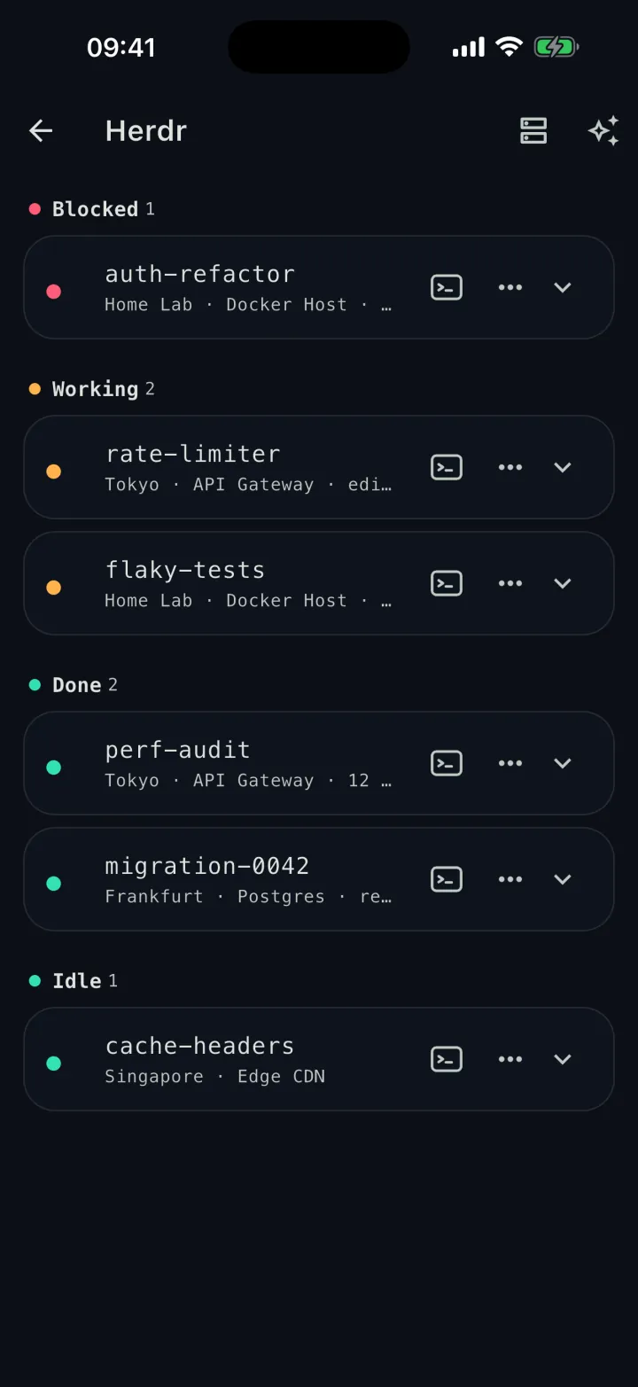This screenshot has width=638, height=1387.
Task: Tap the red status dot on auth-refactor
Action: click(53, 292)
